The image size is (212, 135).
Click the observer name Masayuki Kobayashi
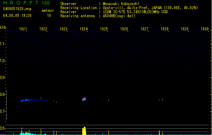pos(121,4)
